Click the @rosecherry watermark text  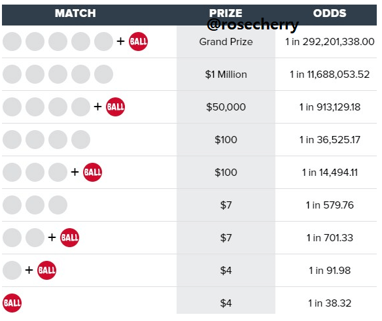click(252, 24)
